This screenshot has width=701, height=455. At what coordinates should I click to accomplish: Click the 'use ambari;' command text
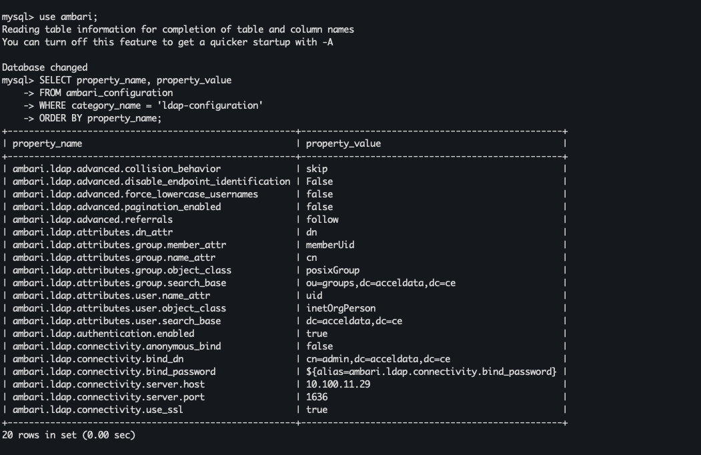tap(68, 17)
